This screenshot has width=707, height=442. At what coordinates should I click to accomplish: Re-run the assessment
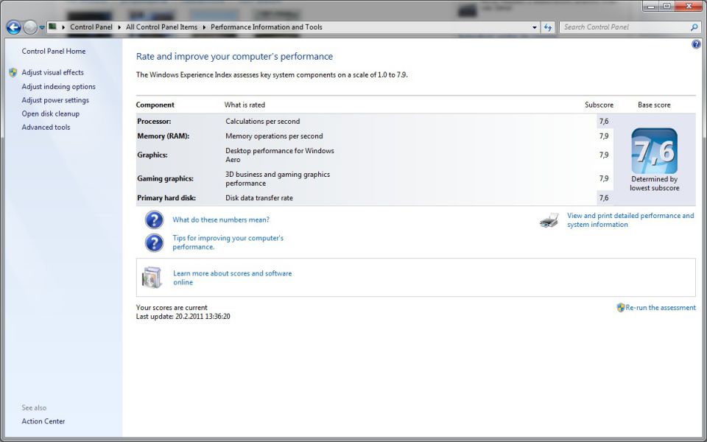coord(661,308)
